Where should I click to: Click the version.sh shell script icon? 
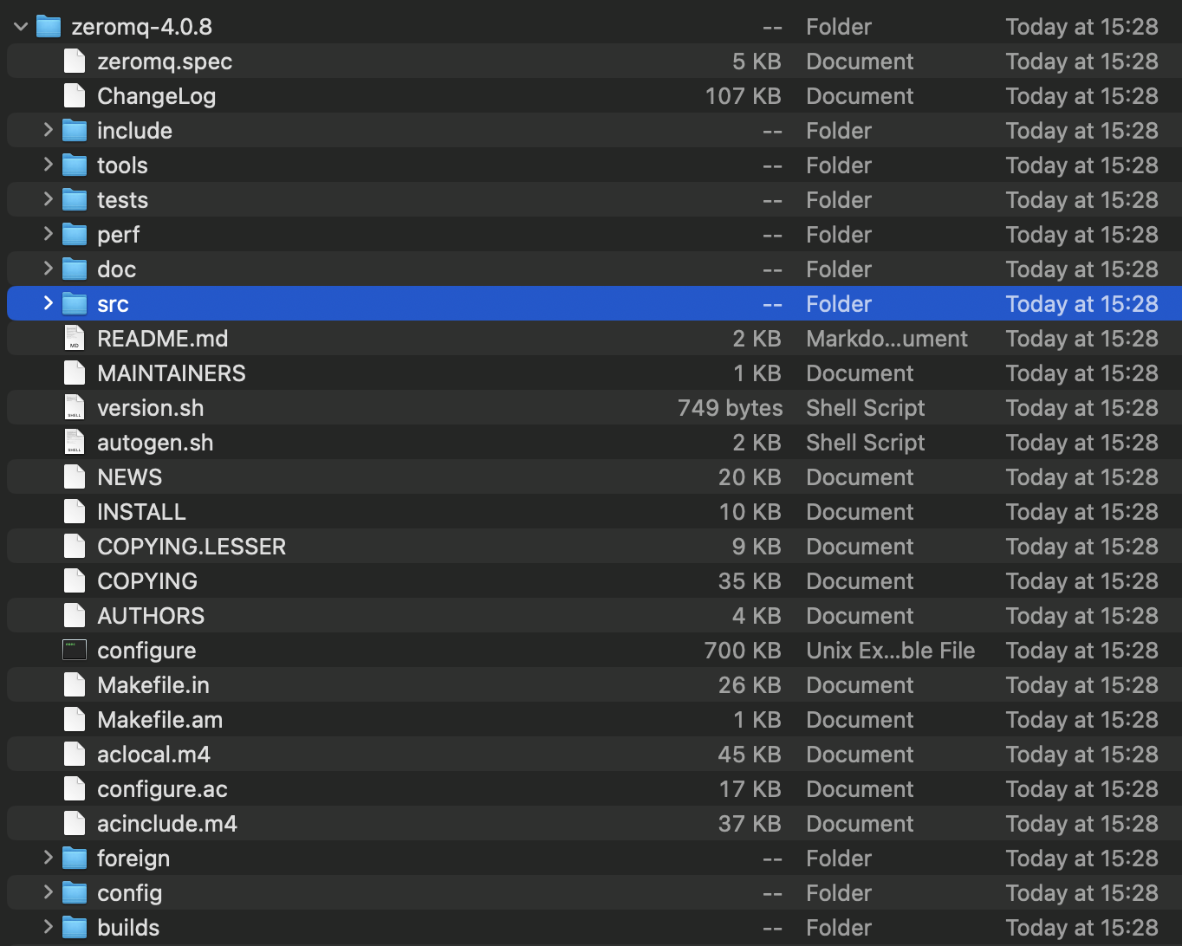click(x=75, y=408)
